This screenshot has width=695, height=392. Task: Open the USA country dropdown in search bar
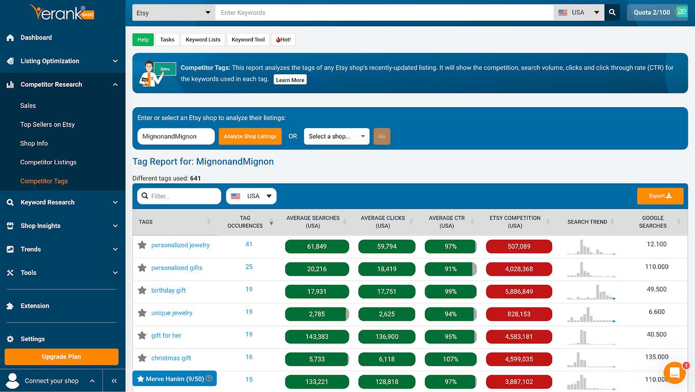coord(579,12)
